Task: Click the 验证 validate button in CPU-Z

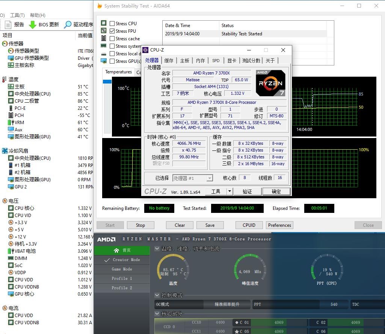Action: tap(247, 191)
